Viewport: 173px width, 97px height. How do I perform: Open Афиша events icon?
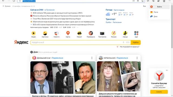click(x=125, y=33)
